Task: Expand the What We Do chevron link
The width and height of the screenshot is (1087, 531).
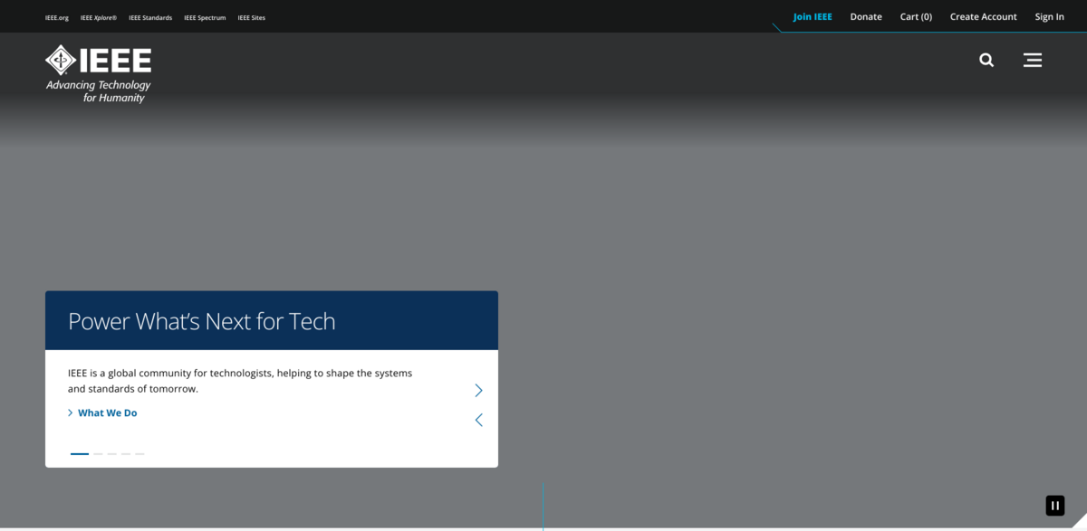Action: coord(107,413)
